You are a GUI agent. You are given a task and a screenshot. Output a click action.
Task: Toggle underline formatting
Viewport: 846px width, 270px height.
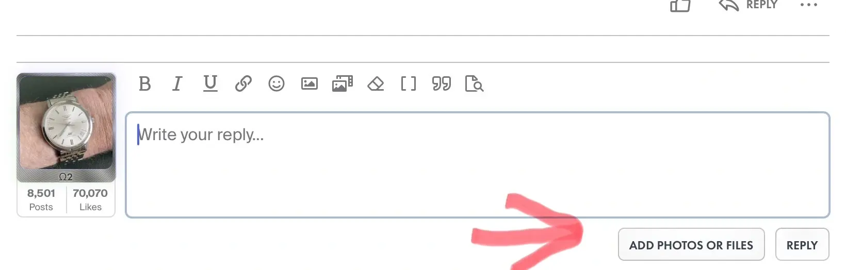(x=210, y=83)
